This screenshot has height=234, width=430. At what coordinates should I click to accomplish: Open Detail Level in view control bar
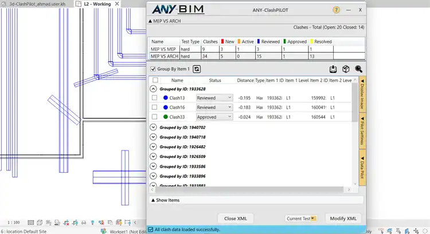point(31,223)
